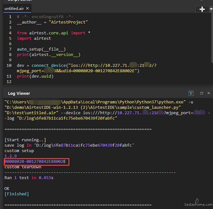Image resolution: width=213 pixels, height=209 pixels.
Task: Click the OK result line
Action: [7, 189]
